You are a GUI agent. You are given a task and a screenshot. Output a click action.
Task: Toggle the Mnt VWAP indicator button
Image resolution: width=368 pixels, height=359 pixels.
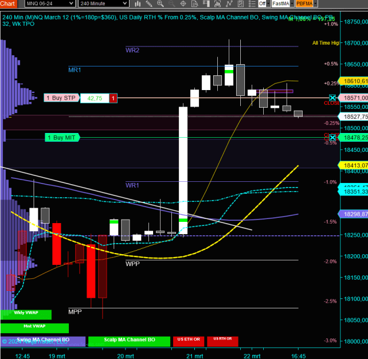35,328
